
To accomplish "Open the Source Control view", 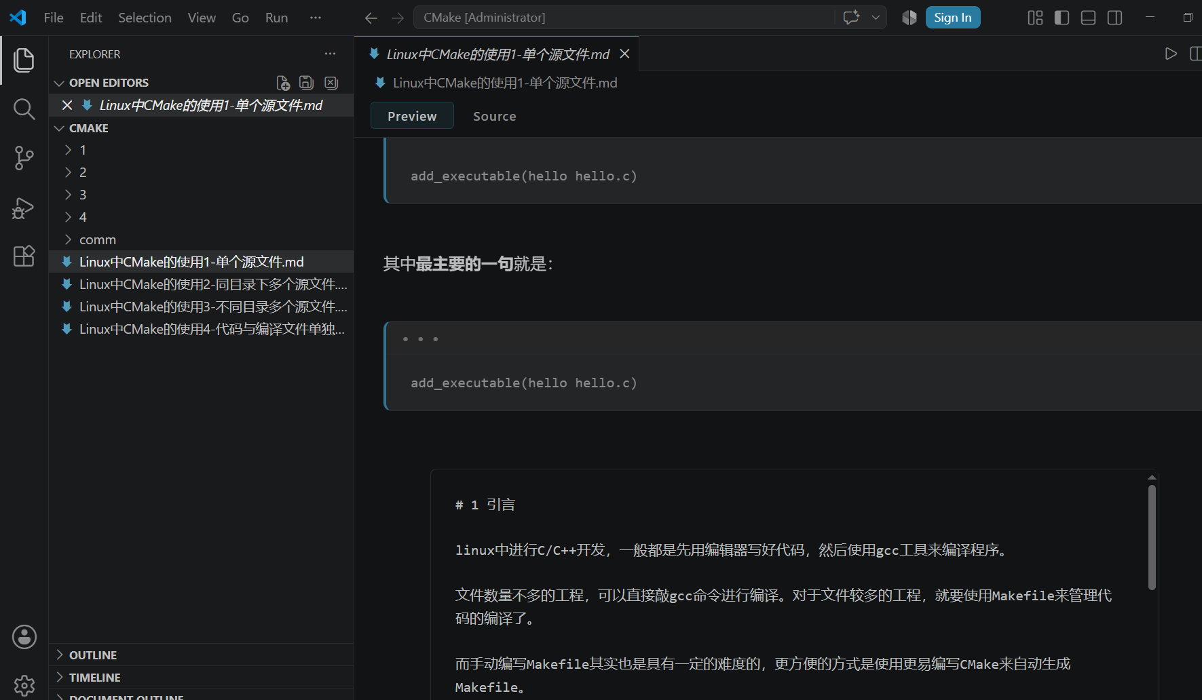I will click(x=24, y=158).
